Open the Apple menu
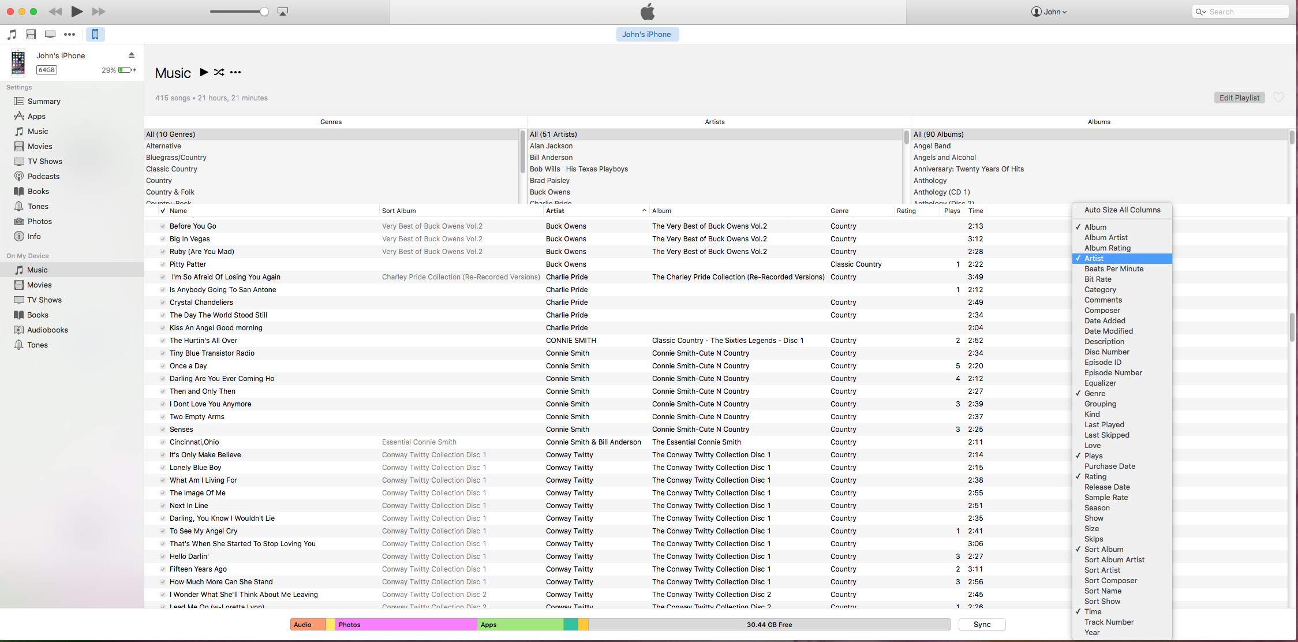Viewport: 1298px width, 642px height. tap(647, 12)
